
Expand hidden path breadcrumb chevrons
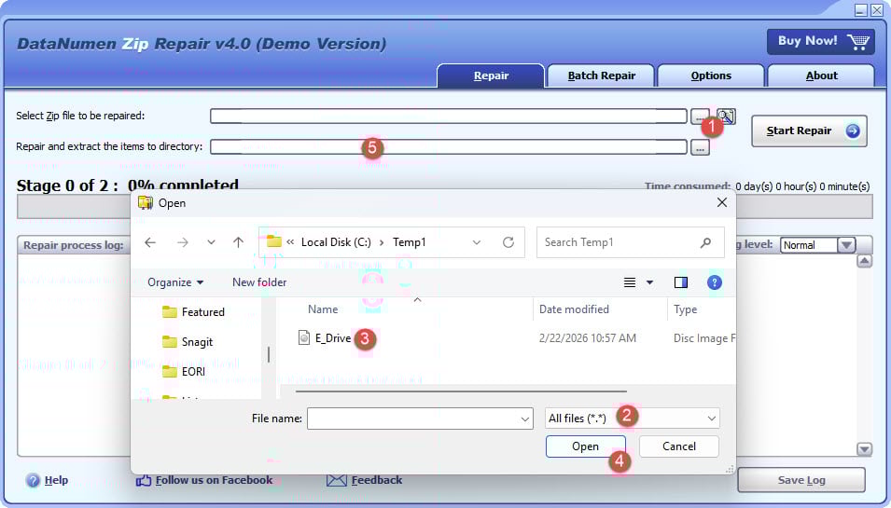click(290, 242)
